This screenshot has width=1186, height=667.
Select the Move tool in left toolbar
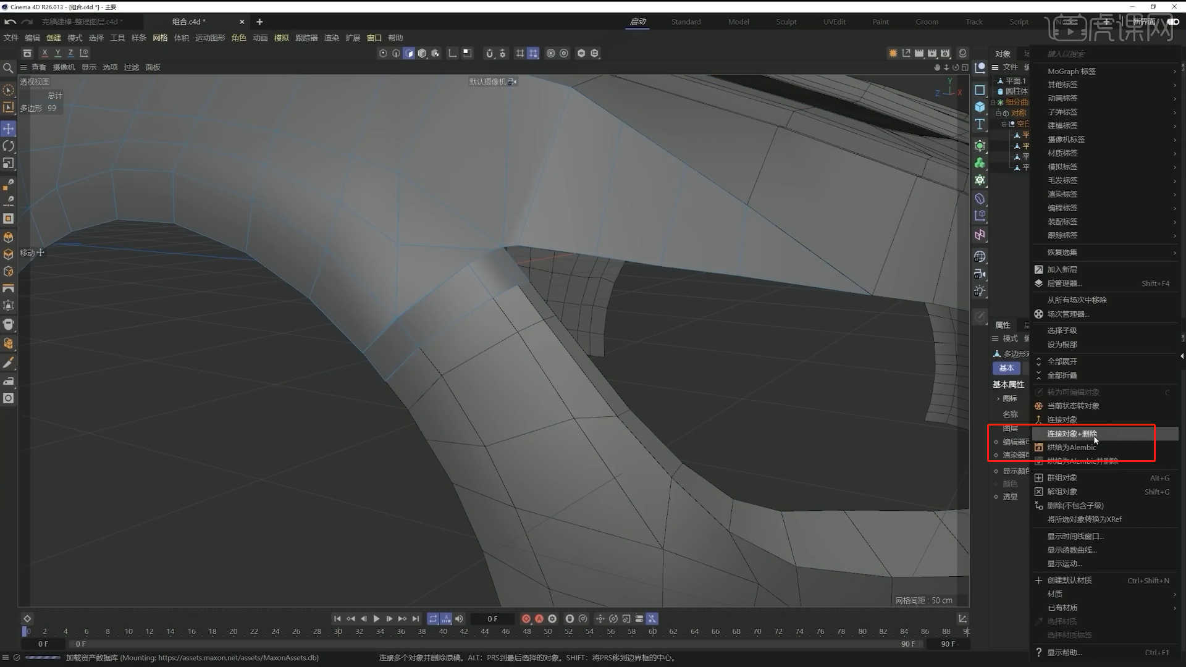pyautogui.click(x=9, y=129)
